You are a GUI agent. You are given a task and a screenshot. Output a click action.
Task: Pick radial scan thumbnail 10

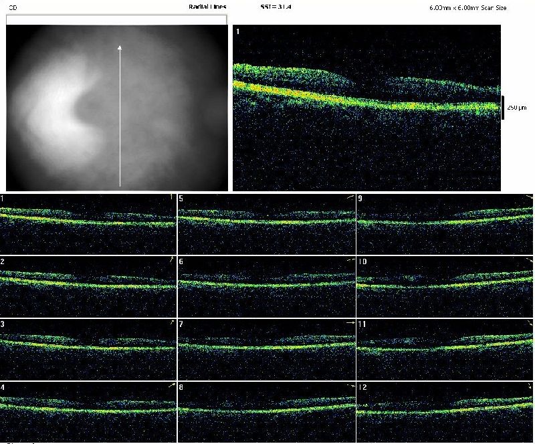pyautogui.click(x=445, y=286)
